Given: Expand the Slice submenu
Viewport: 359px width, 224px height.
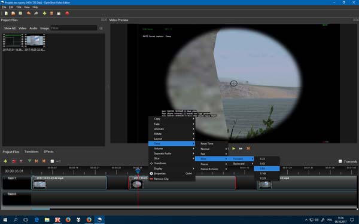Looking at the screenshot, I should tap(172, 158).
